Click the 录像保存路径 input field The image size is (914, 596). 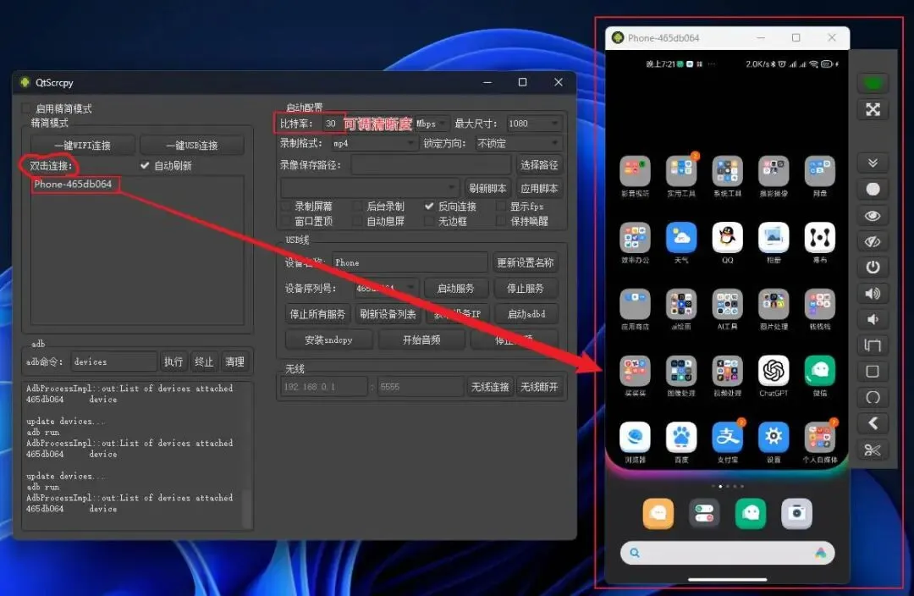coord(431,165)
